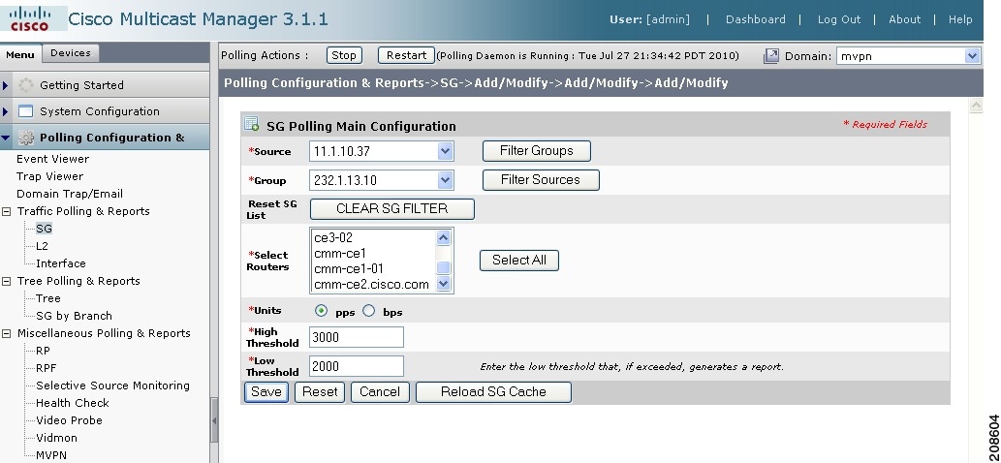Click the router list scroll up arrow
Viewport: 1001px width, 463px height.
coord(444,237)
